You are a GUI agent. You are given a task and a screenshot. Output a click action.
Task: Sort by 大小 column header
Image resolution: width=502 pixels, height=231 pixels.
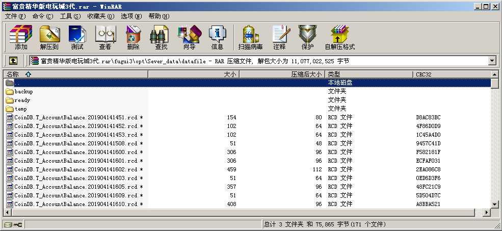194,74
